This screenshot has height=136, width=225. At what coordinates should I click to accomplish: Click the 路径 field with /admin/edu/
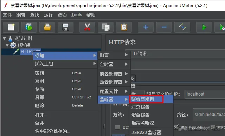(x=209, y=115)
